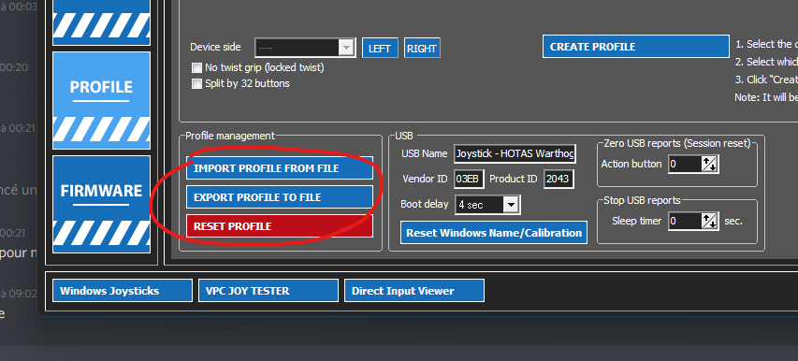This screenshot has height=361, width=798.
Task: Launch VPC JOY TESTER
Action: point(268,291)
